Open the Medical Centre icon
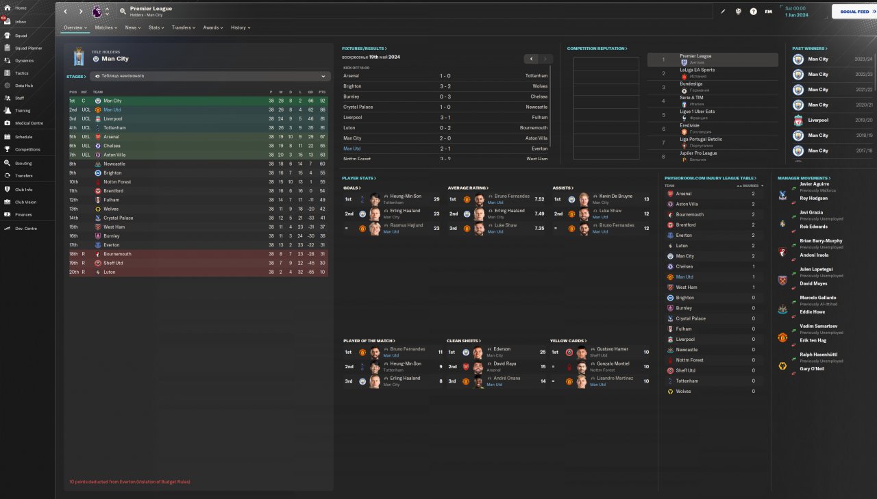The width and height of the screenshot is (877, 499). pyautogui.click(x=7, y=123)
